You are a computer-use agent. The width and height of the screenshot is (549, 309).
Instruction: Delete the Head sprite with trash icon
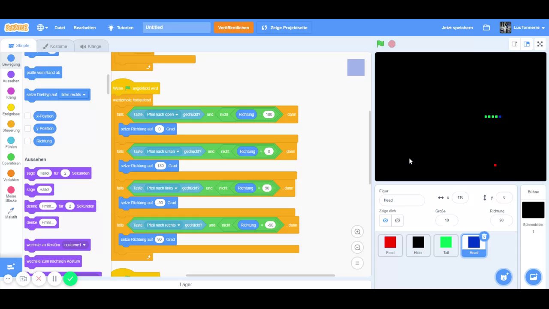tap(484, 236)
